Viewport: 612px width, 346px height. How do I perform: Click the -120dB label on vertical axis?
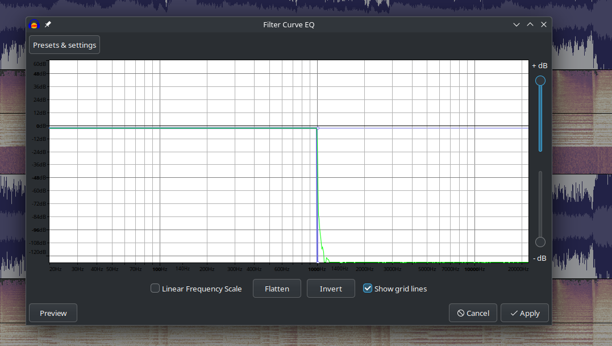pos(38,252)
